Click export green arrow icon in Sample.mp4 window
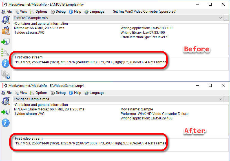 pyautogui.click(x=6, y=112)
